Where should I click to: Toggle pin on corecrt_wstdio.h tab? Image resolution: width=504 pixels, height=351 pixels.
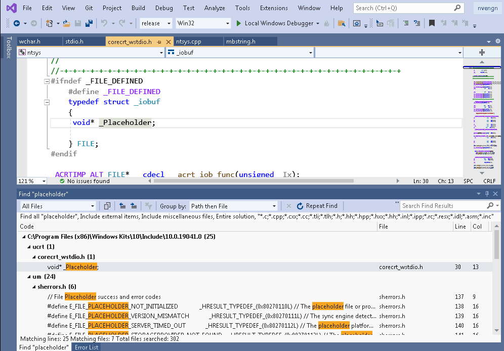[x=159, y=42]
